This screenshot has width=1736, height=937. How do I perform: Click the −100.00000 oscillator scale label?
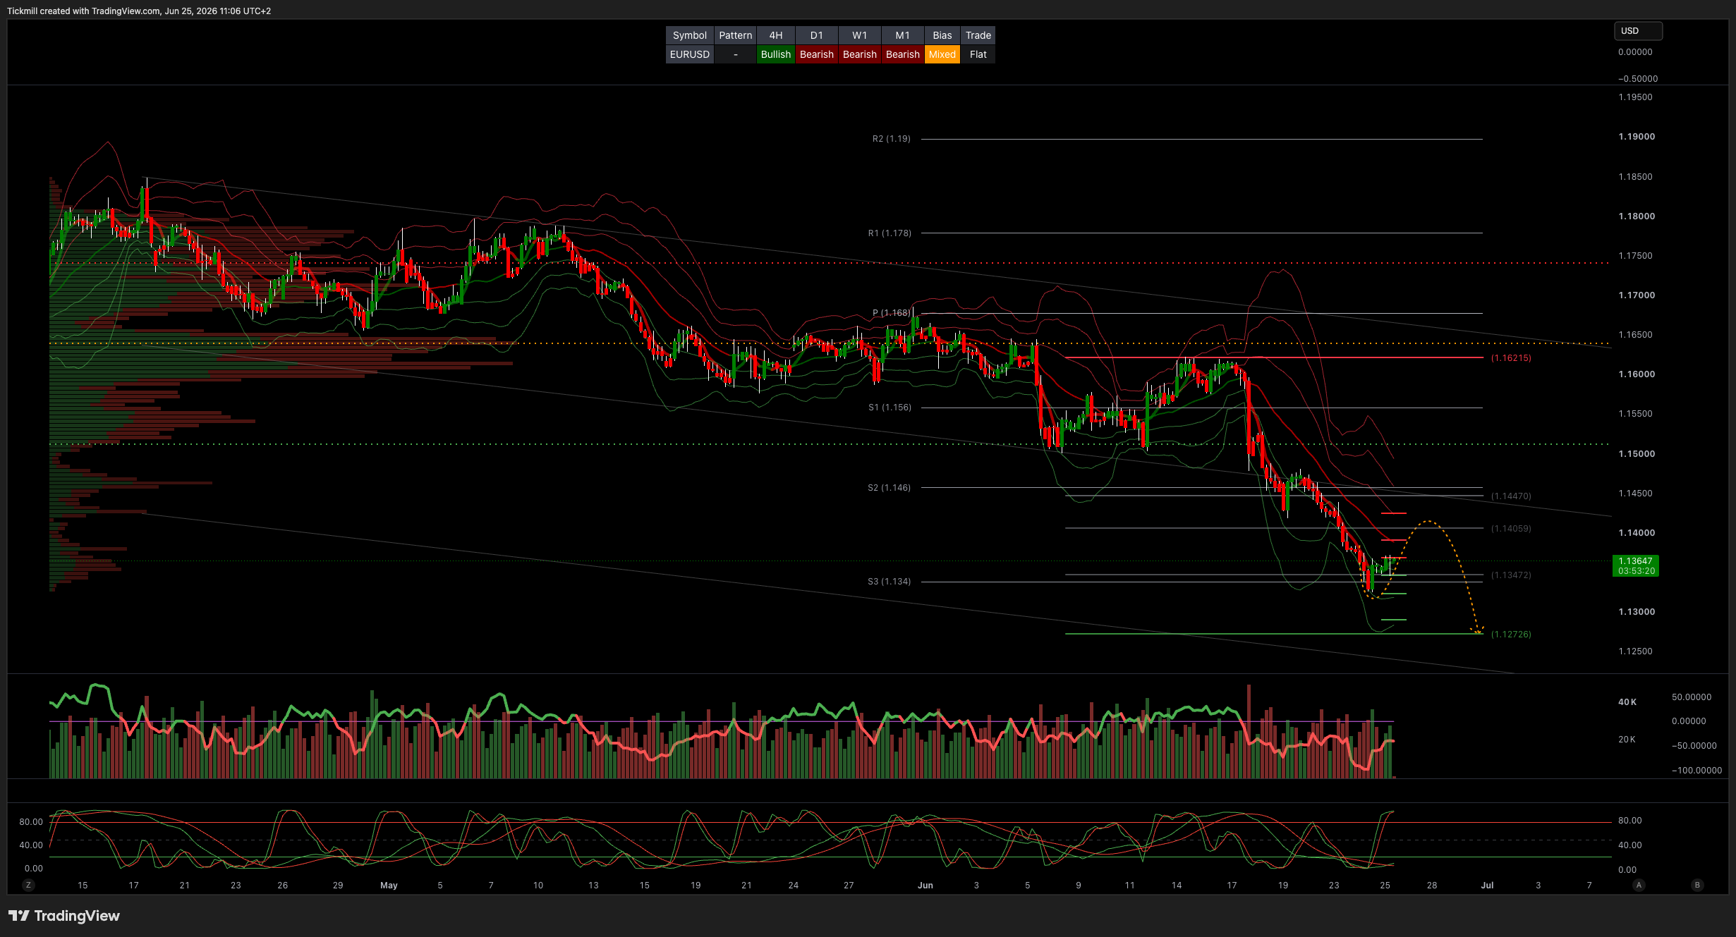(1696, 771)
